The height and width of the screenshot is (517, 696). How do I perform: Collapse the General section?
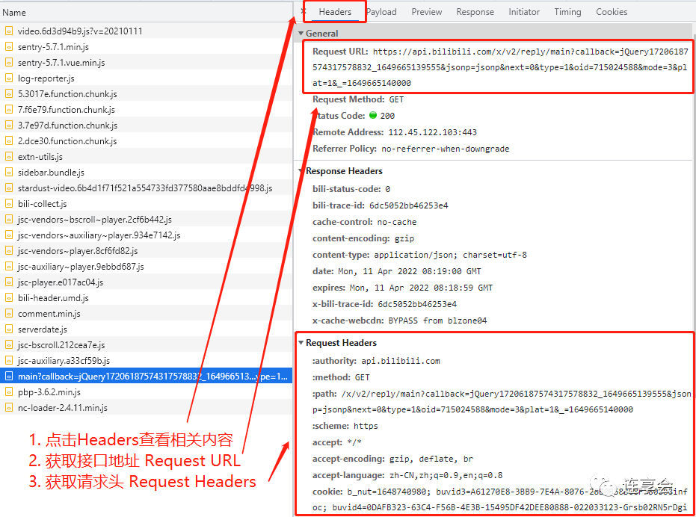point(301,34)
